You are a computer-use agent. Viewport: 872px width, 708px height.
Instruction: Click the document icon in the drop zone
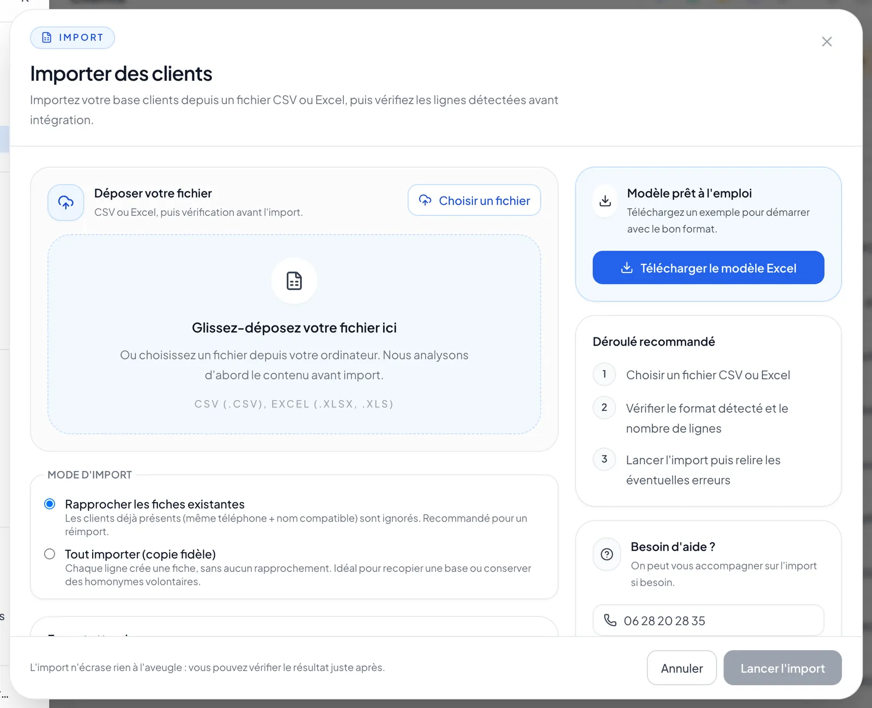[x=294, y=281]
